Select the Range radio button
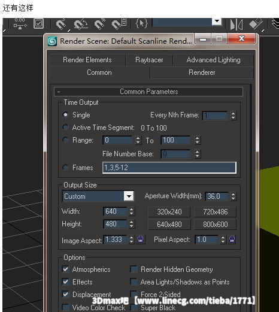The width and height of the screenshot is (279, 312). click(x=65, y=140)
